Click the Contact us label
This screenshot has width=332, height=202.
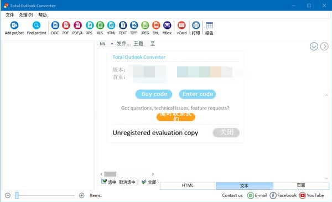(232, 195)
